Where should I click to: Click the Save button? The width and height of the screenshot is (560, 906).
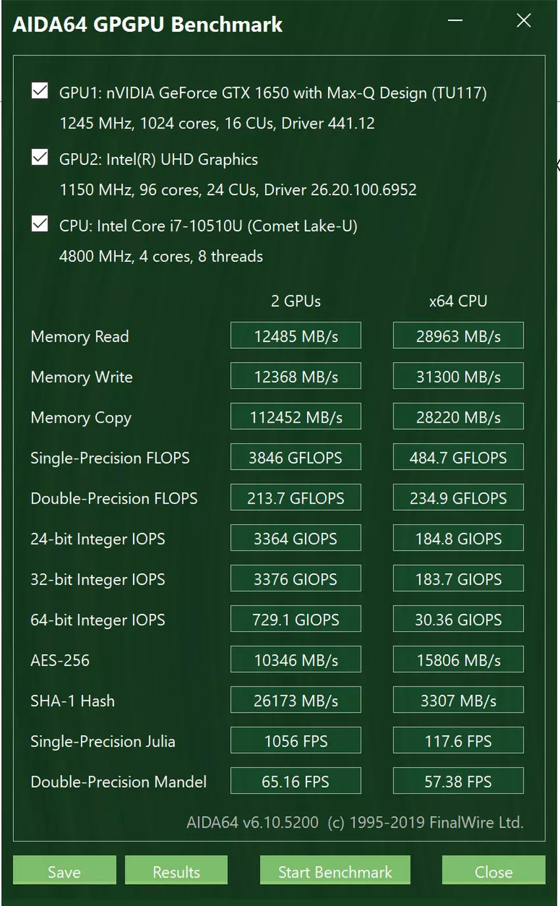64,871
